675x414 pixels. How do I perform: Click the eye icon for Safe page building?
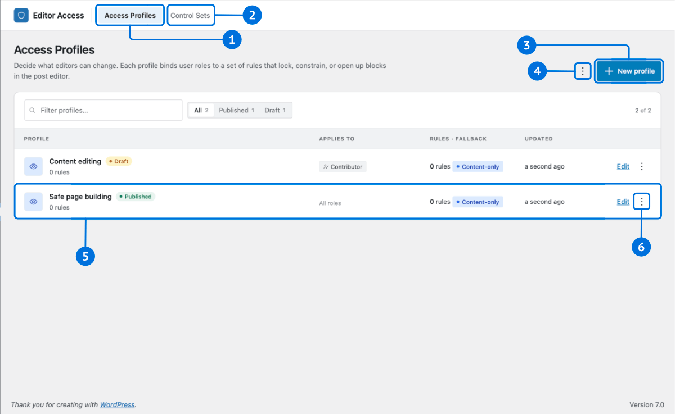(x=33, y=202)
